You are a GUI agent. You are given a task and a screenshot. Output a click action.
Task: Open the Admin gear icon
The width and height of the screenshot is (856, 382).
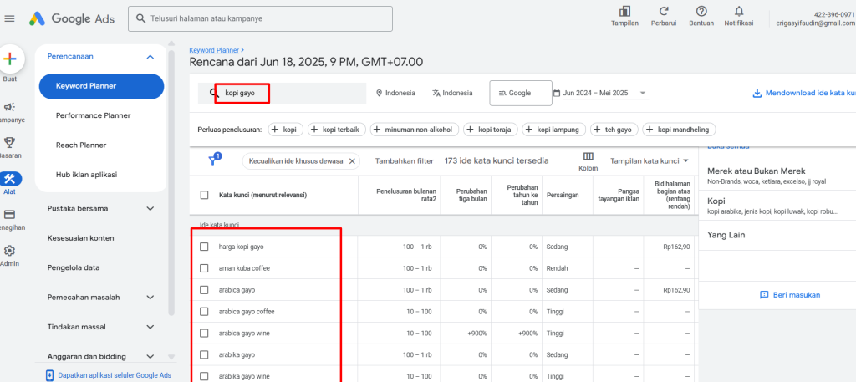pyautogui.click(x=10, y=251)
